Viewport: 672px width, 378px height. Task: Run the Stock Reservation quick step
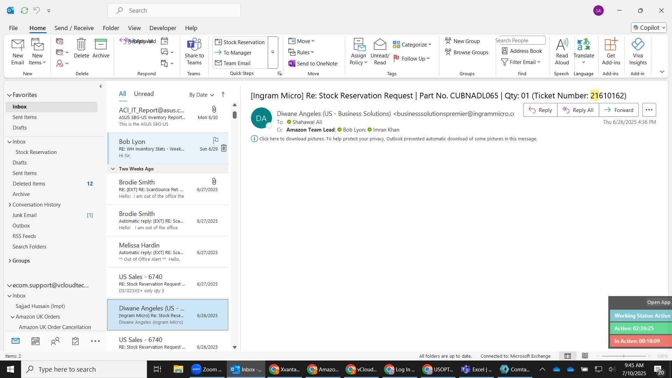[240, 42]
